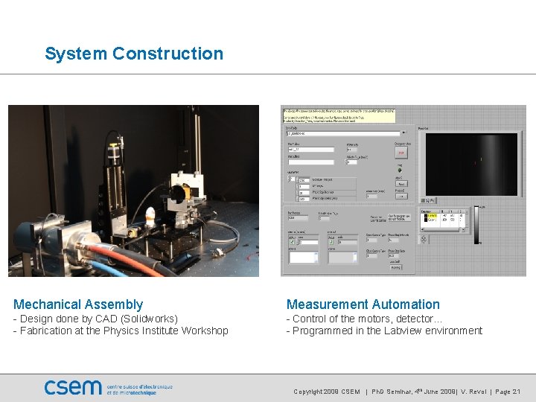Image resolution: width=536 pixels, height=402 pixels.
Task: Click "Design done by CAD (Solidworks)" line
Action: tap(95, 319)
